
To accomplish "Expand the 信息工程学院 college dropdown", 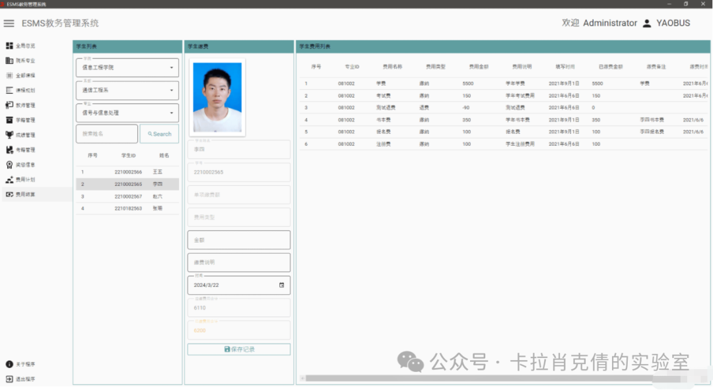I will [172, 67].
